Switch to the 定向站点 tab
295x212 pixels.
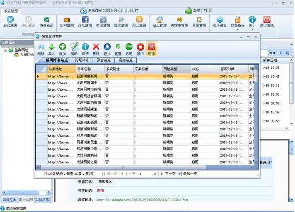click(126, 60)
